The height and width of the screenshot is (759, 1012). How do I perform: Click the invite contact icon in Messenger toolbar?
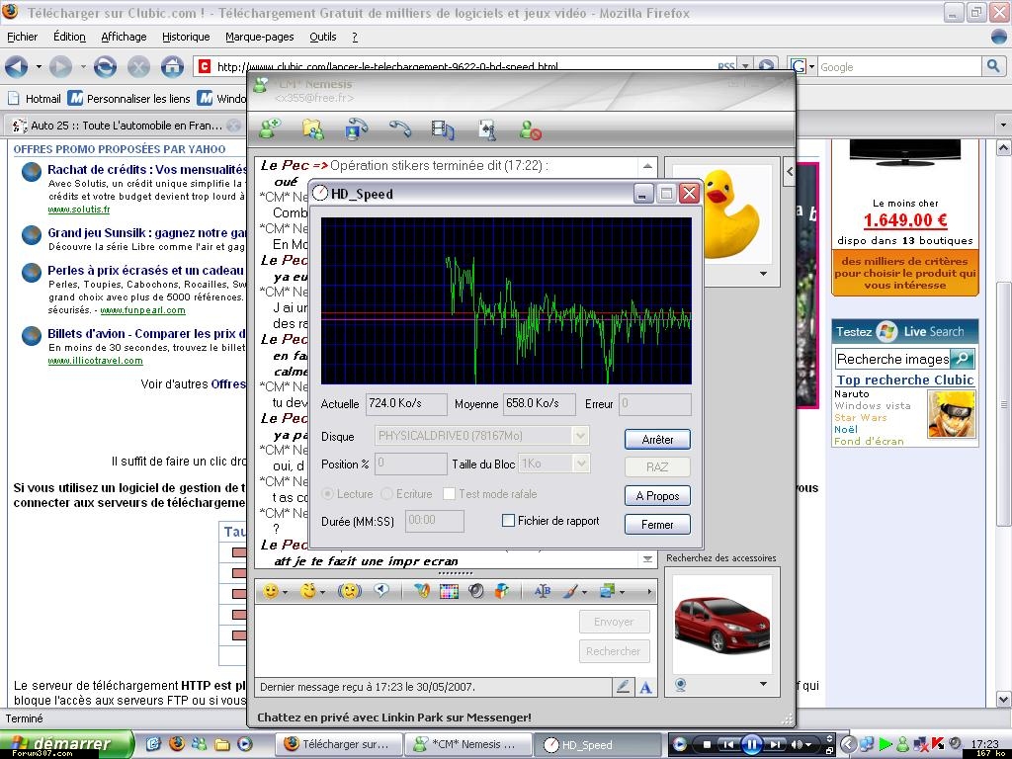pyautogui.click(x=269, y=129)
